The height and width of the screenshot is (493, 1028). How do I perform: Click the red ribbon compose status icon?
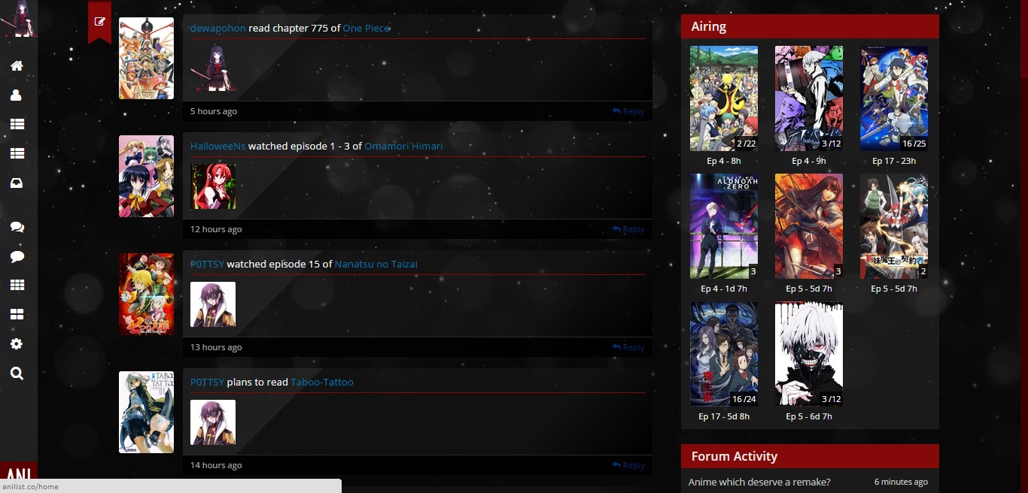pos(99,21)
